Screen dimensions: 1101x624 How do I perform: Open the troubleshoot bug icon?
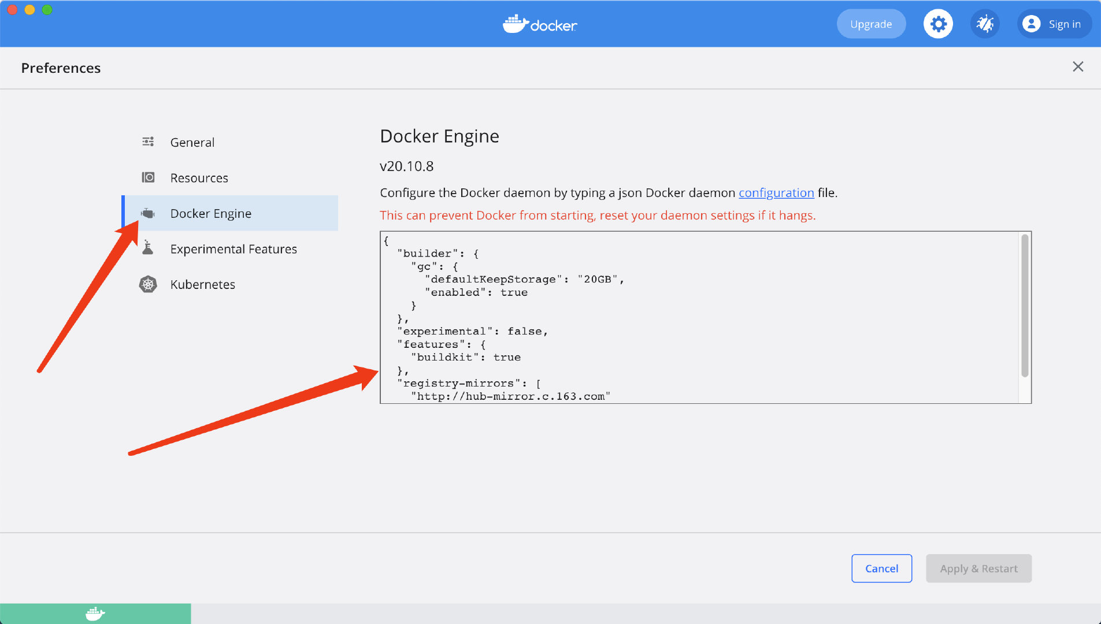point(985,24)
